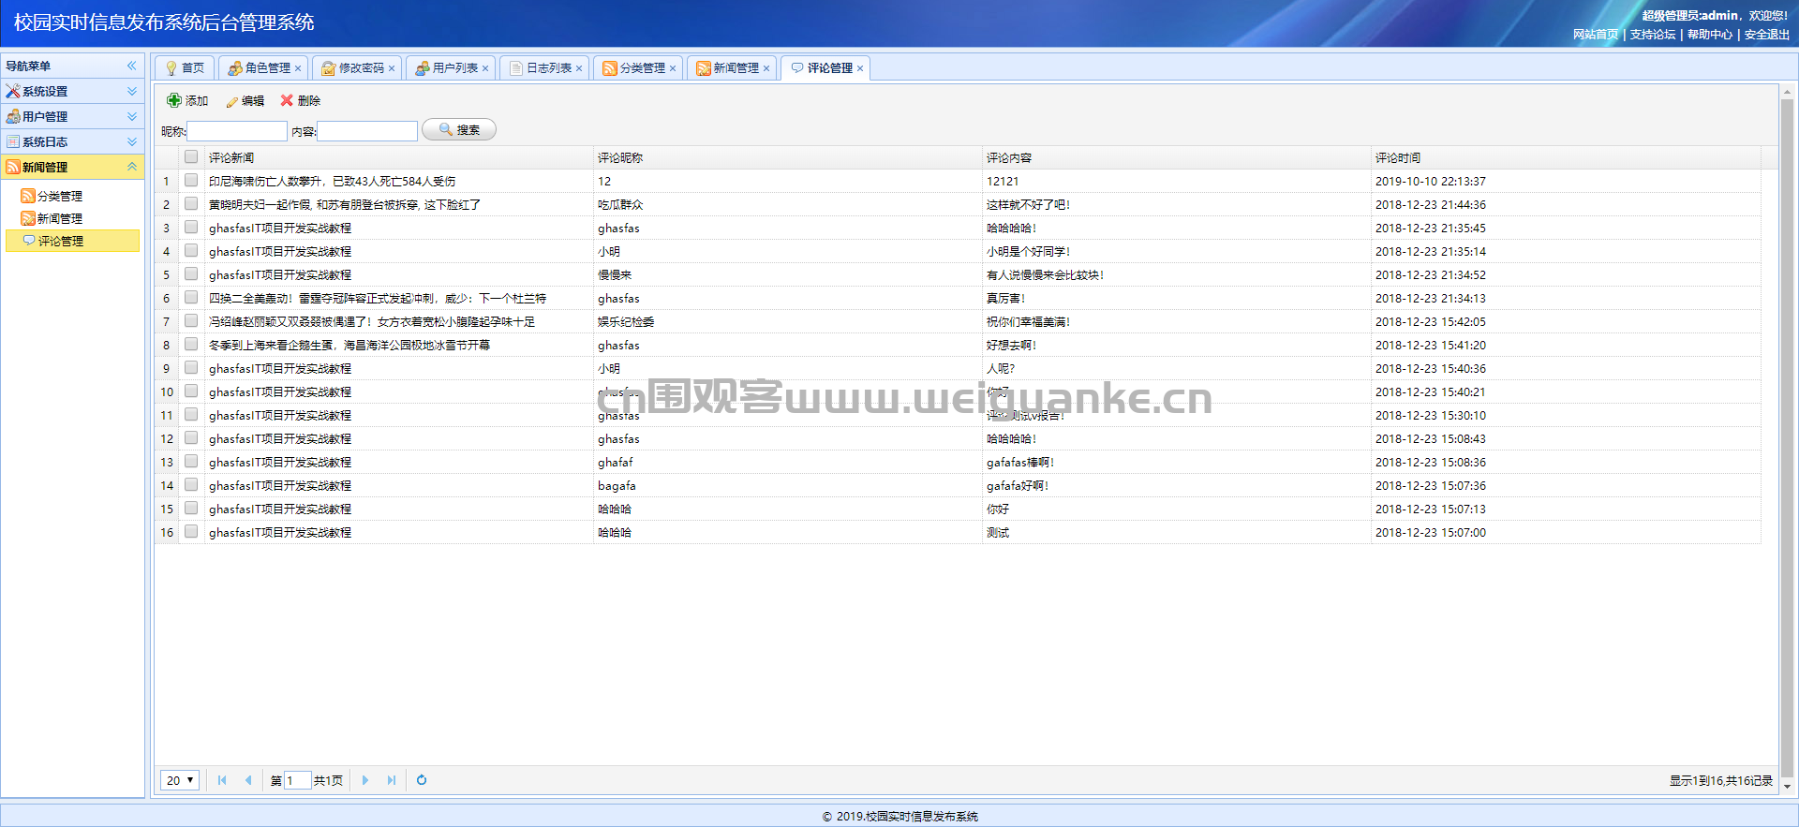The image size is (1799, 827).
Task: Refresh the comment table with reload icon
Action: [x=422, y=780]
